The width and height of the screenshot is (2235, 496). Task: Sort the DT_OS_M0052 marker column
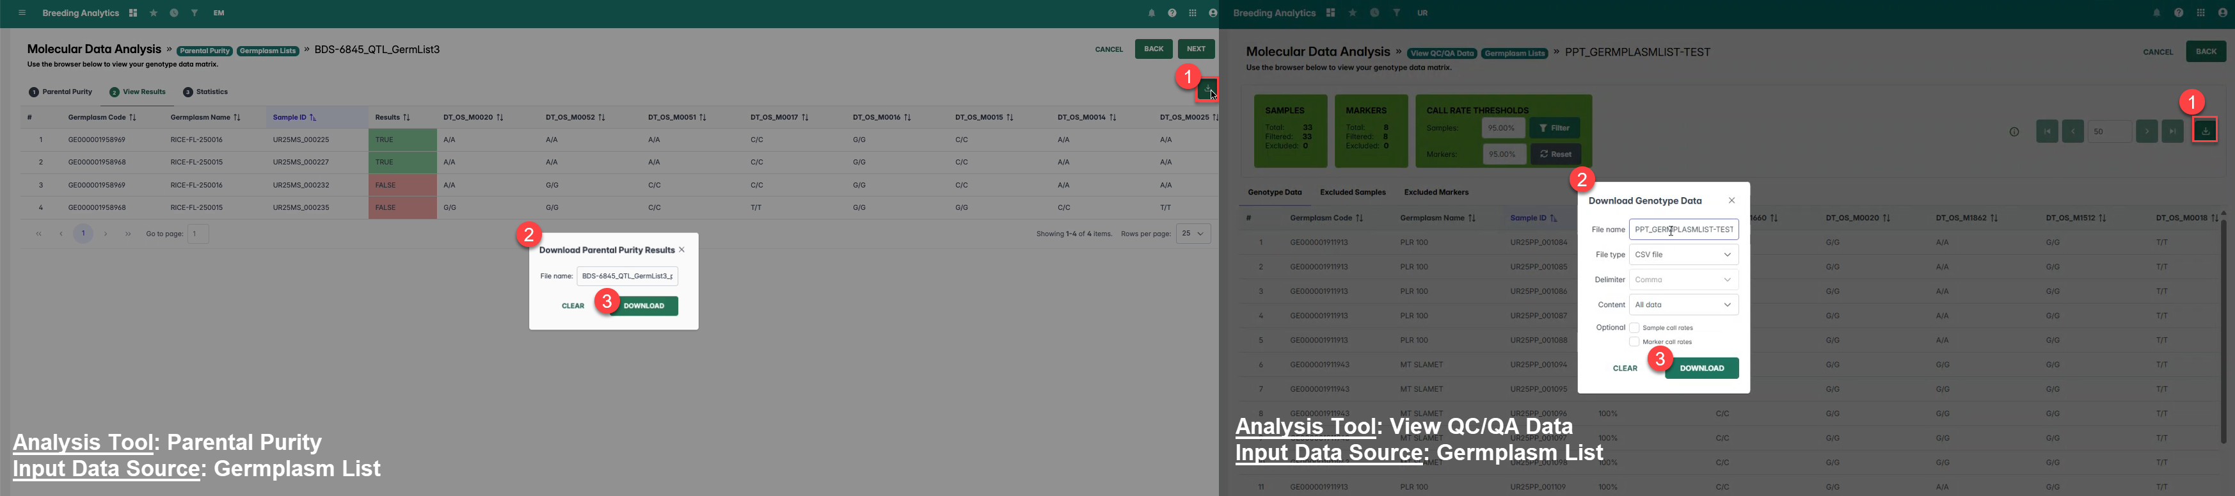(601, 117)
